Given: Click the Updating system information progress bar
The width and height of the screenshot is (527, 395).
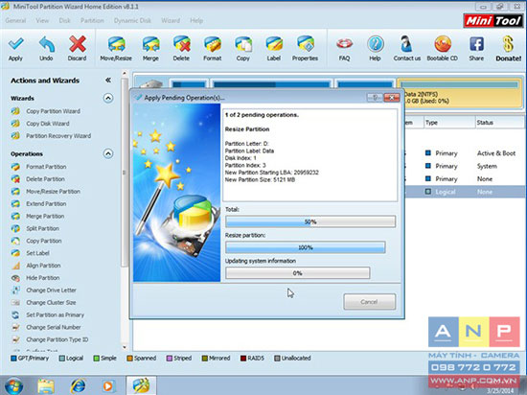Looking at the screenshot, I should tap(298, 273).
